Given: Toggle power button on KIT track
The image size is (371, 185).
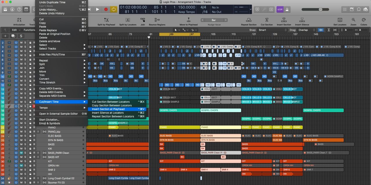Looking at the screenshot, I should (x=16, y=161).
